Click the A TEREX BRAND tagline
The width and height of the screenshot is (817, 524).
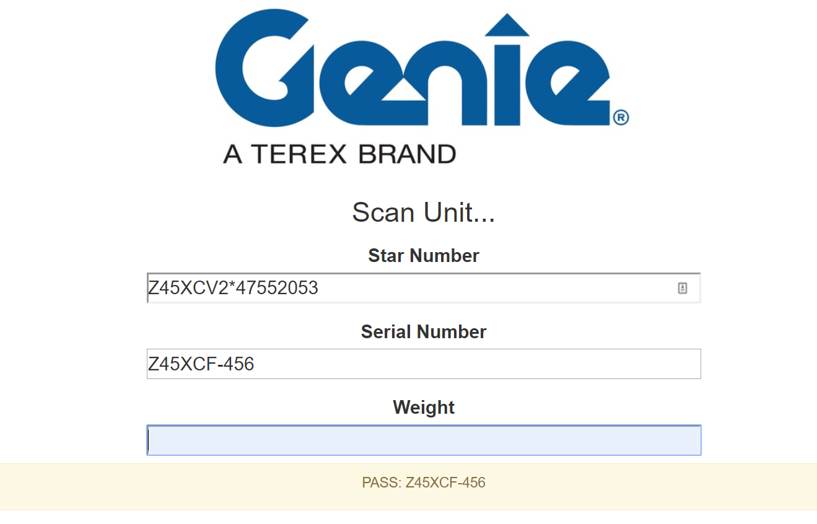pos(339,154)
